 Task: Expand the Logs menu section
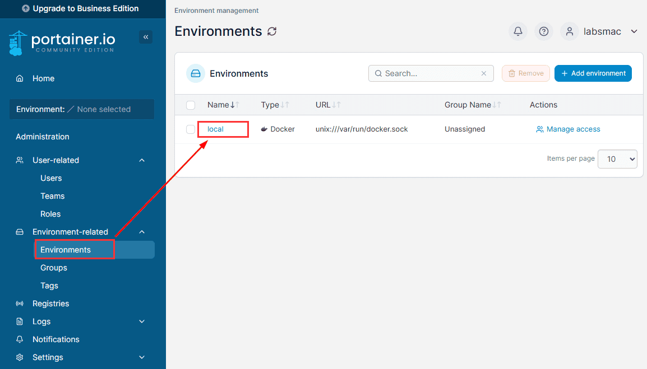(x=142, y=321)
